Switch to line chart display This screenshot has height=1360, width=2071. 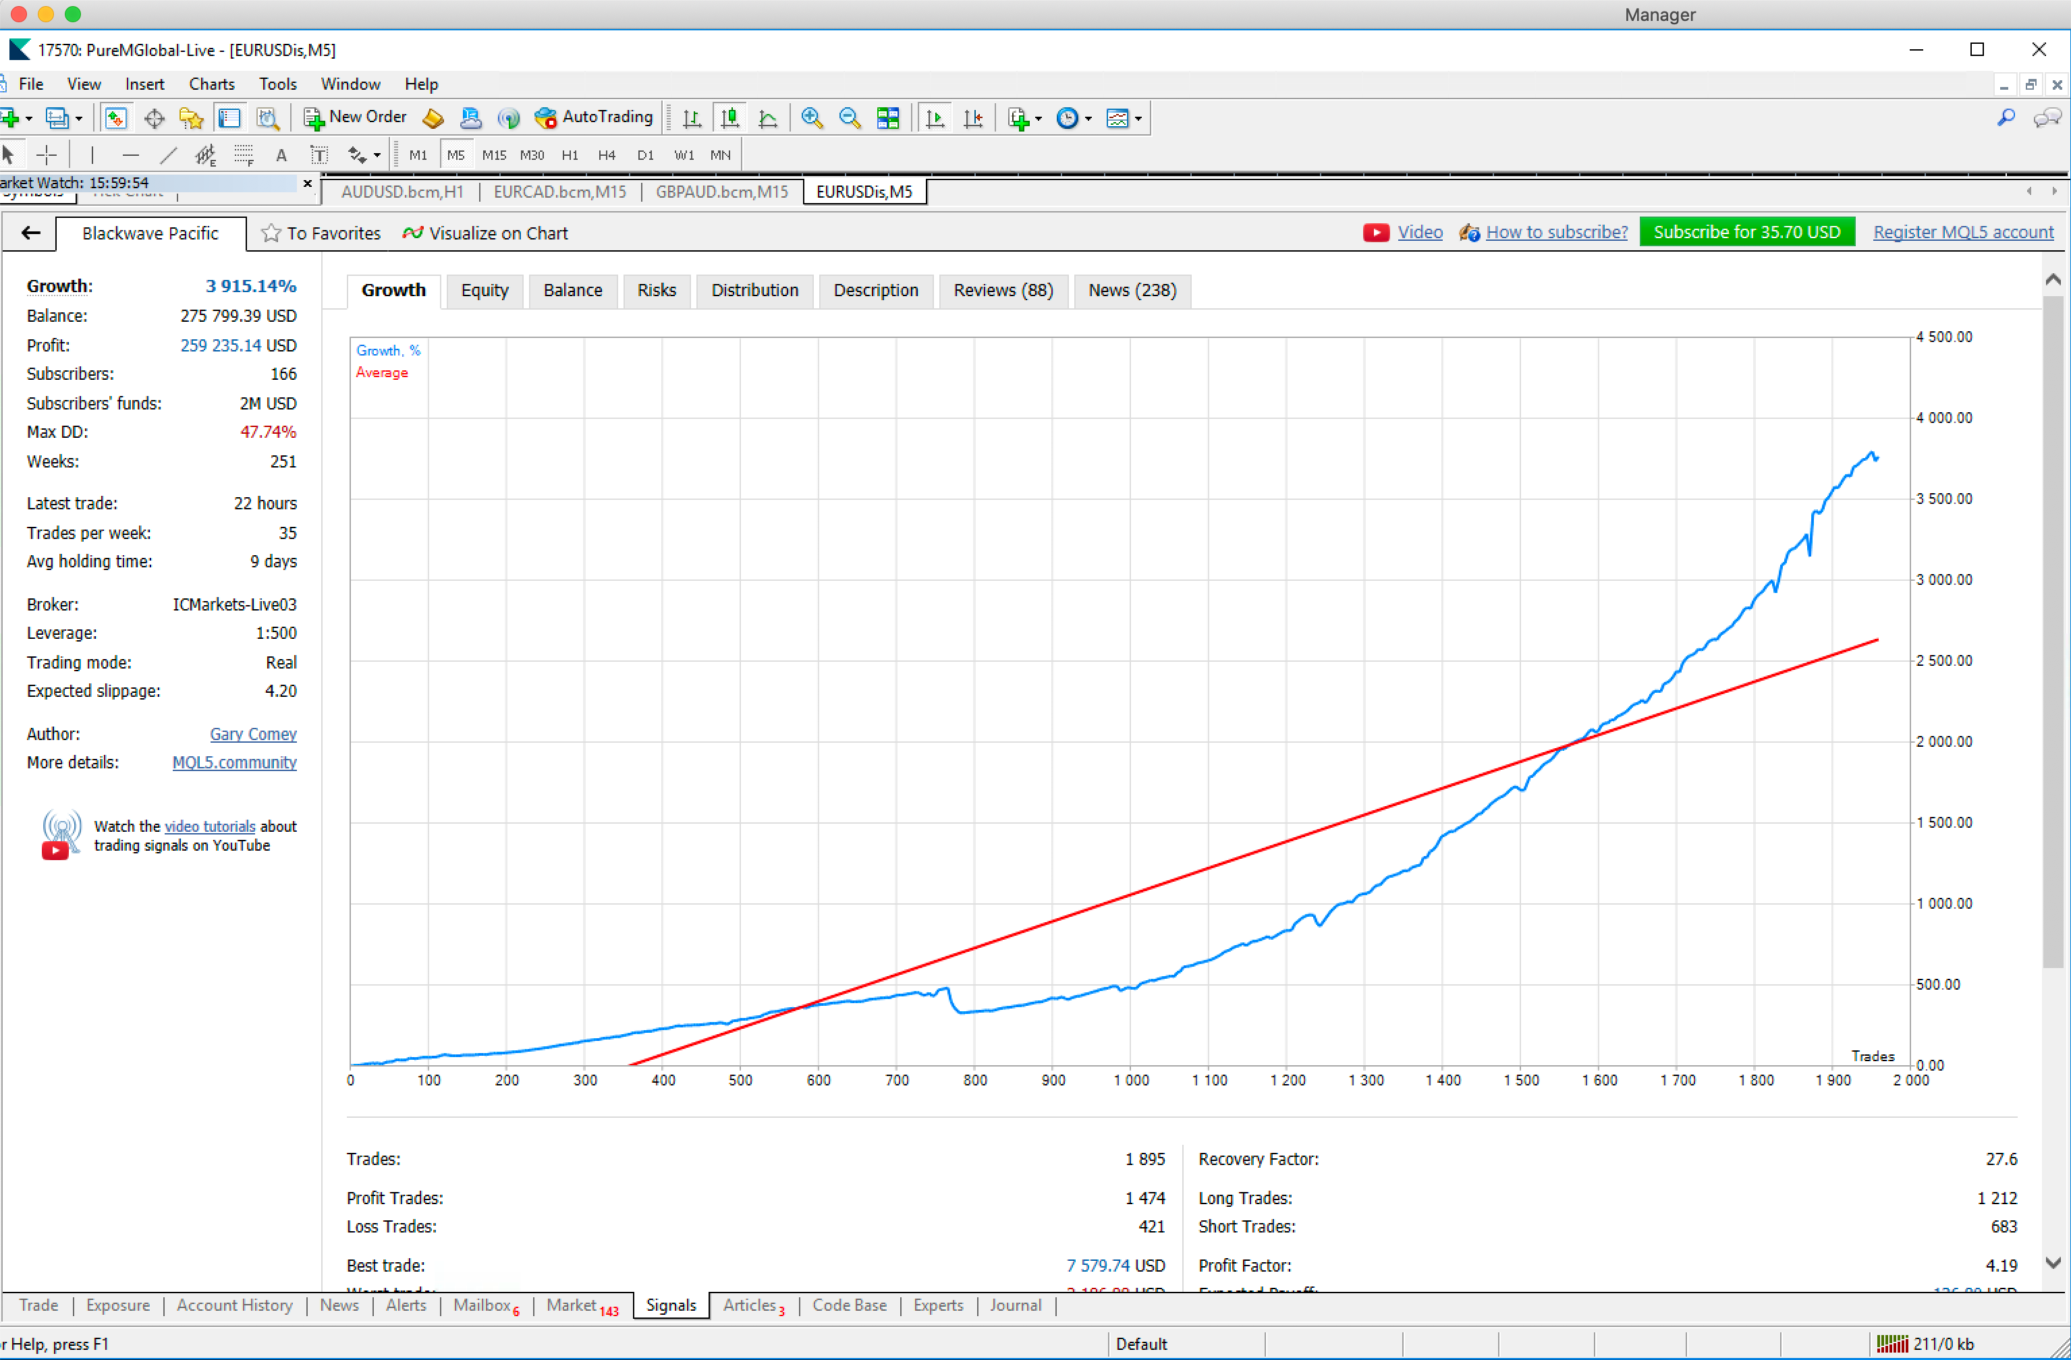pyautogui.click(x=769, y=118)
